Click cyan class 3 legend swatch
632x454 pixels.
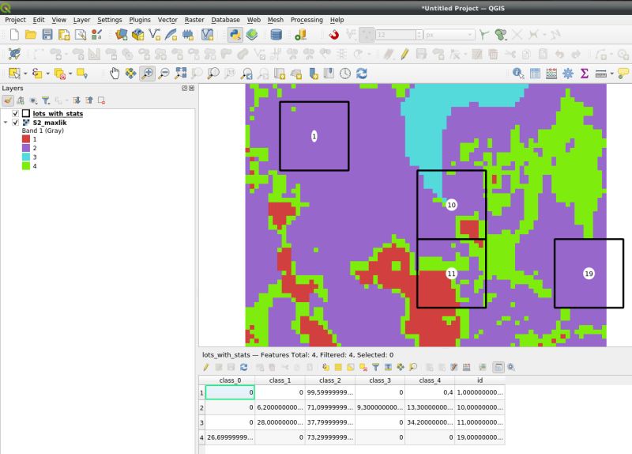pyautogui.click(x=26, y=157)
